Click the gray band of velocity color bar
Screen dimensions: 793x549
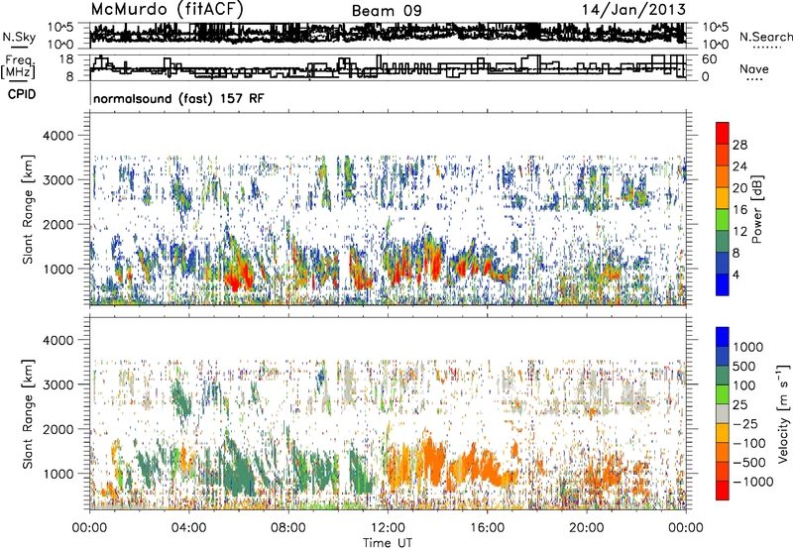coord(723,414)
